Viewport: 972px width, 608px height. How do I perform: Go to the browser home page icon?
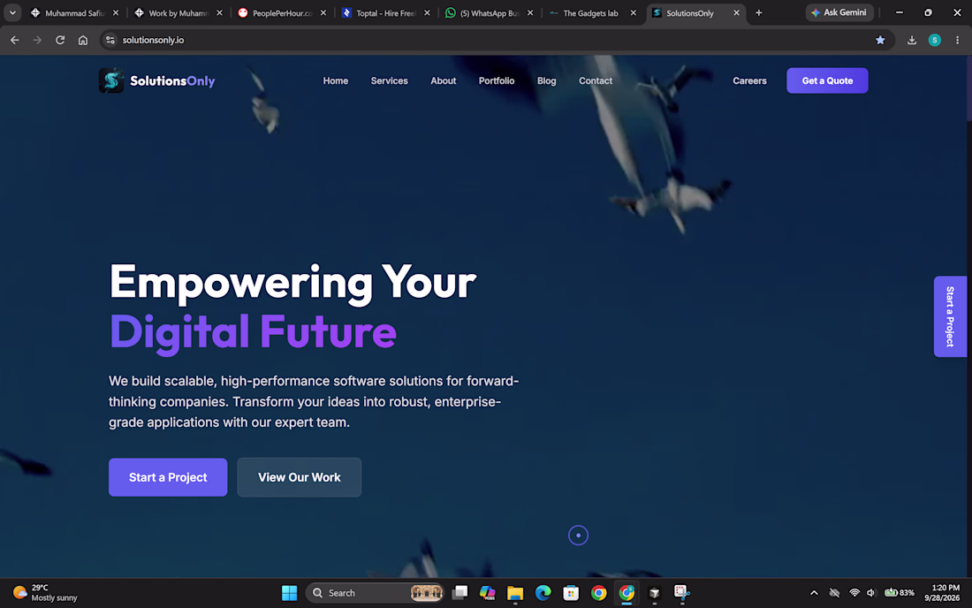tap(83, 40)
